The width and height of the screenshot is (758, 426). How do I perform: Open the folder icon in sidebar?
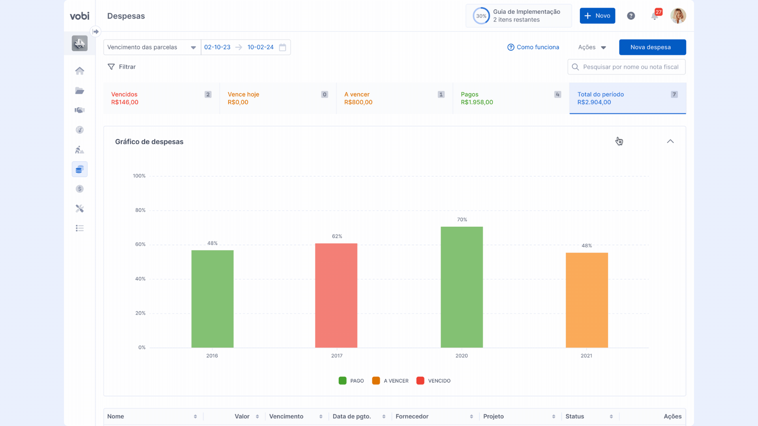click(x=79, y=91)
